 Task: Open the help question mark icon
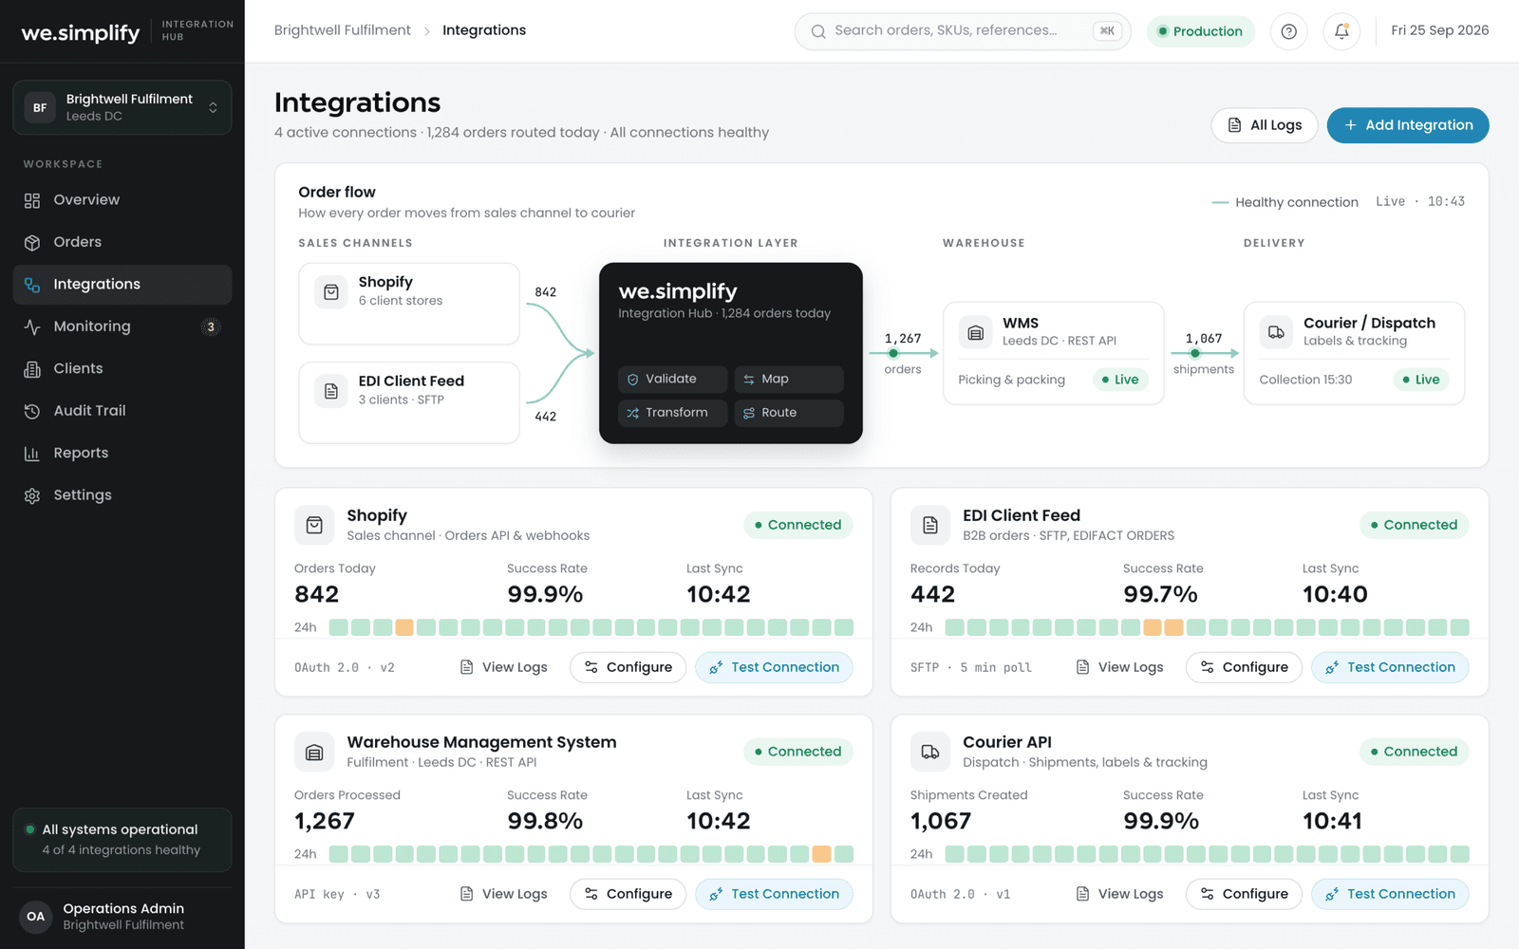(1288, 31)
